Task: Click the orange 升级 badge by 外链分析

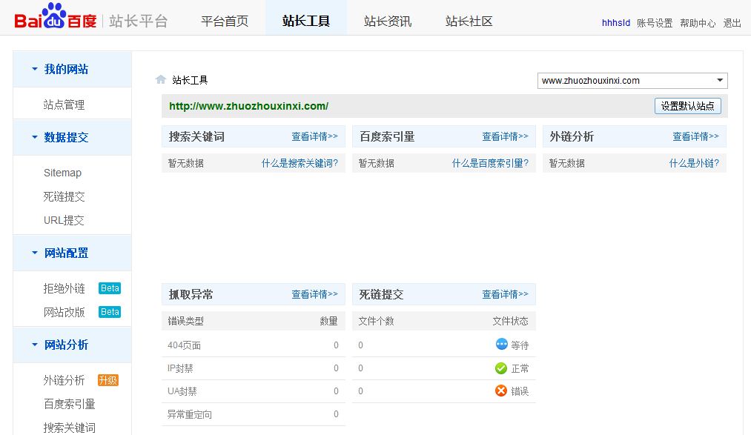Action: click(x=108, y=380)
